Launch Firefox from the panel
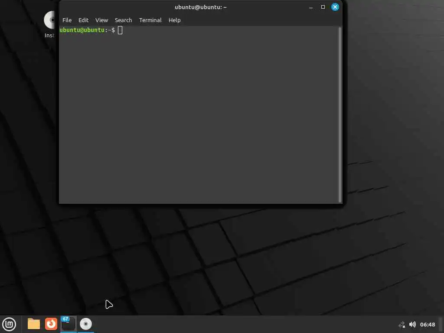Viewport: 444px width, 333px height. pos(51,324)
